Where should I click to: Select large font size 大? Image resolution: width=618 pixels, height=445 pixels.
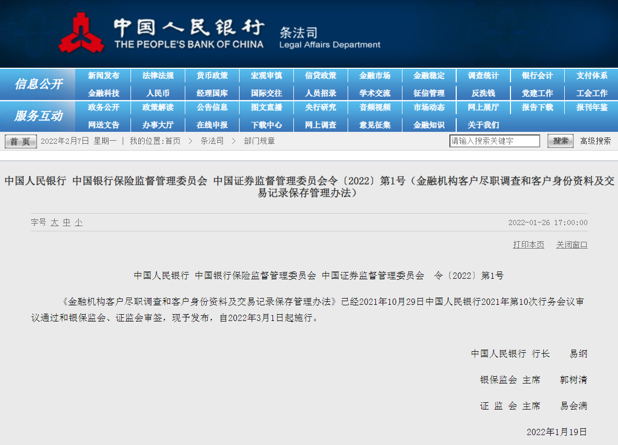(x=54, y=222)
